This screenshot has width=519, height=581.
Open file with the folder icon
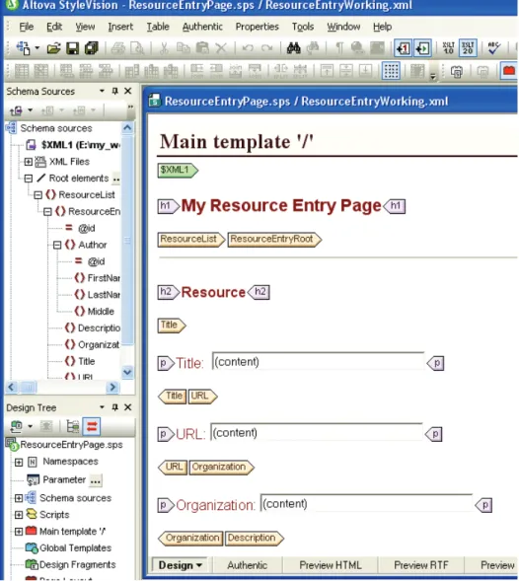click(53, 48)
